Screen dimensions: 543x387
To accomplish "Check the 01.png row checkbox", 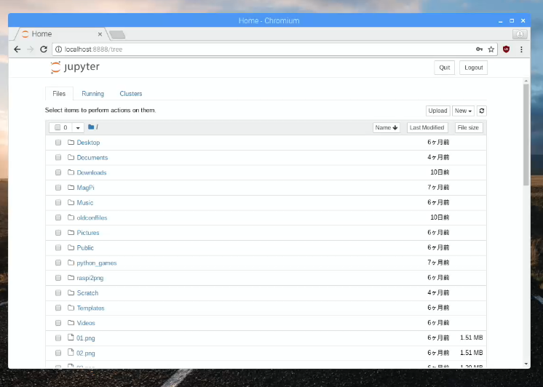I will 58,338.
